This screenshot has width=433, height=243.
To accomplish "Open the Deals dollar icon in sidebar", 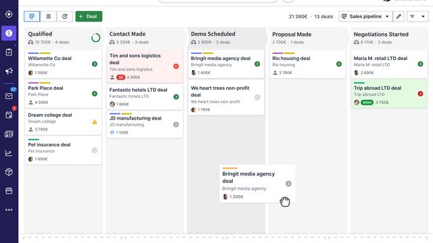I will 9,33.
